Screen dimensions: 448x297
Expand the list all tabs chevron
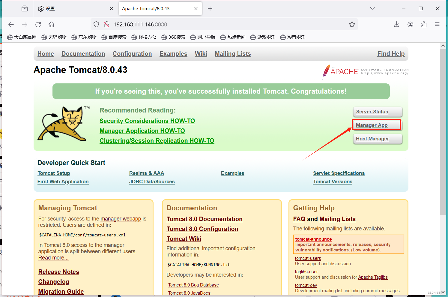(372, 8)
